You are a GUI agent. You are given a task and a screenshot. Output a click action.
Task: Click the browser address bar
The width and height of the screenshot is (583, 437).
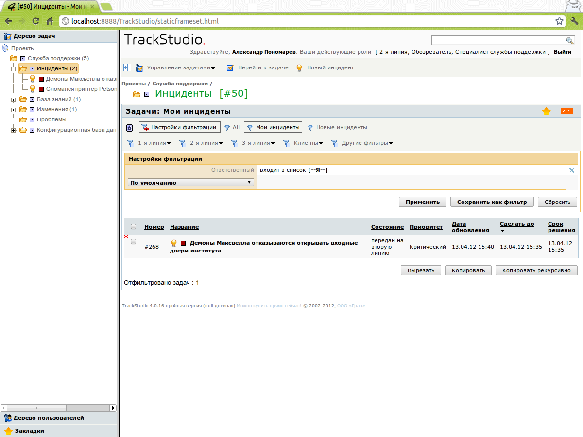[x=311, y=21]
